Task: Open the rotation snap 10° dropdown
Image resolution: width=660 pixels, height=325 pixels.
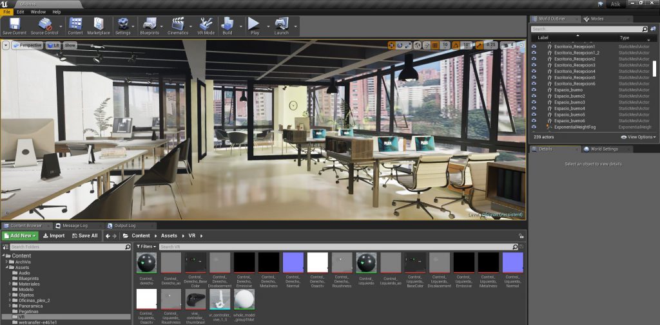Action: click(x=467, y=46)
